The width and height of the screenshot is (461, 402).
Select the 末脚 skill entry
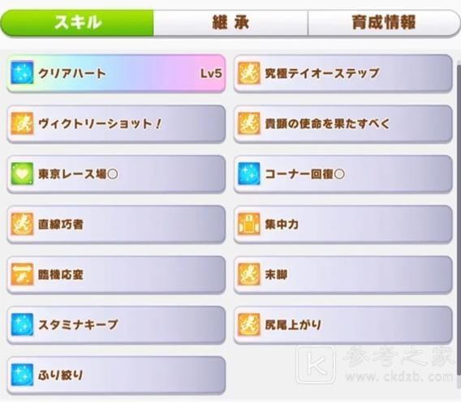pyautogui.click(x=343, y=275)
